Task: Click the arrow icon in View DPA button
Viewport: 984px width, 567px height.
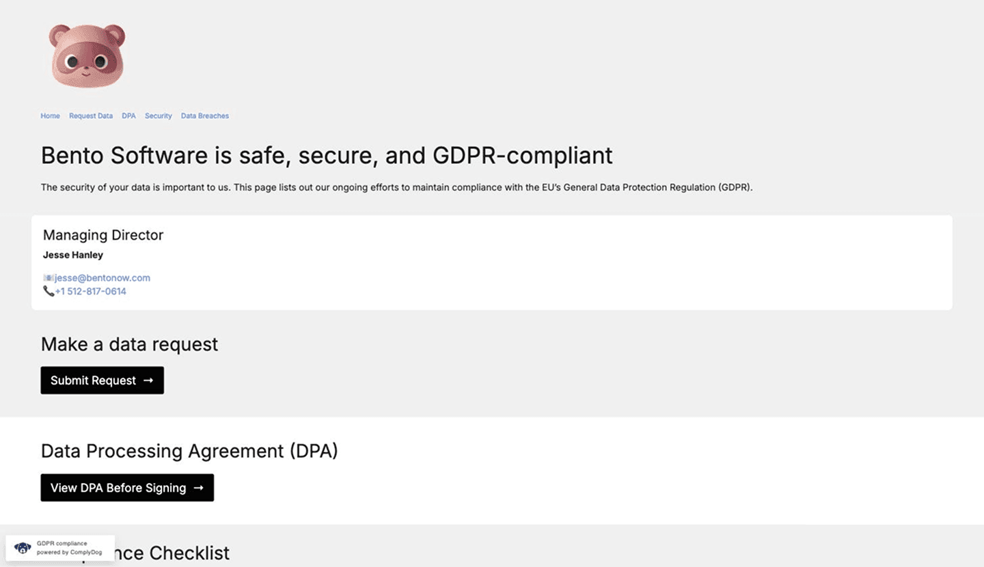Action: (198, 488)
